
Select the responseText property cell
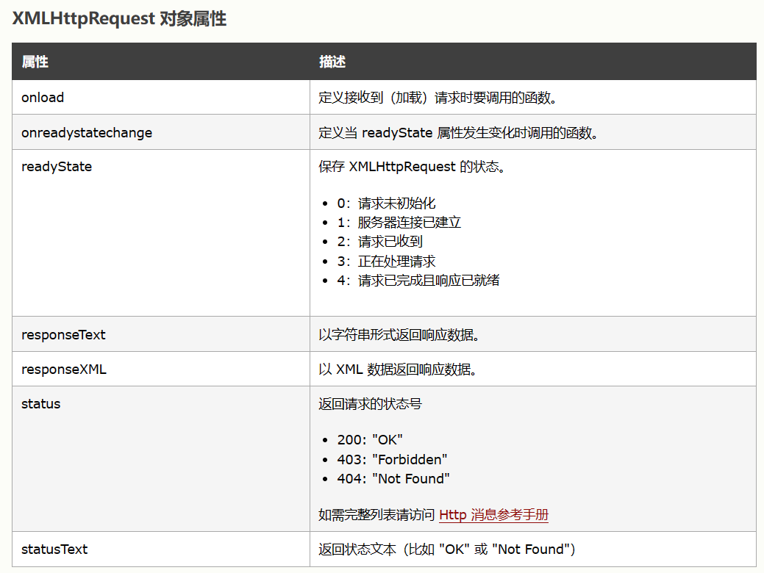tap(161, 334)
